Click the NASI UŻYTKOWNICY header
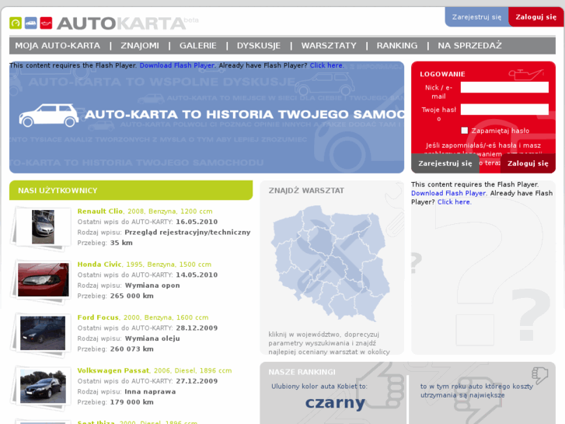This screenshot has width=565, height=424. tap(131, 190)
